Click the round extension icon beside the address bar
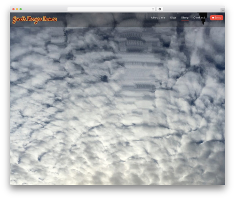 (160, 9)
